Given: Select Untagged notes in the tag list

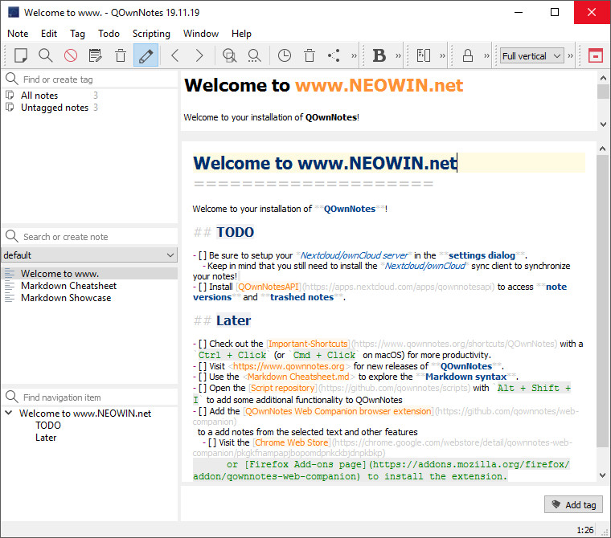Looking at the screenshot, I should (55, 108).
